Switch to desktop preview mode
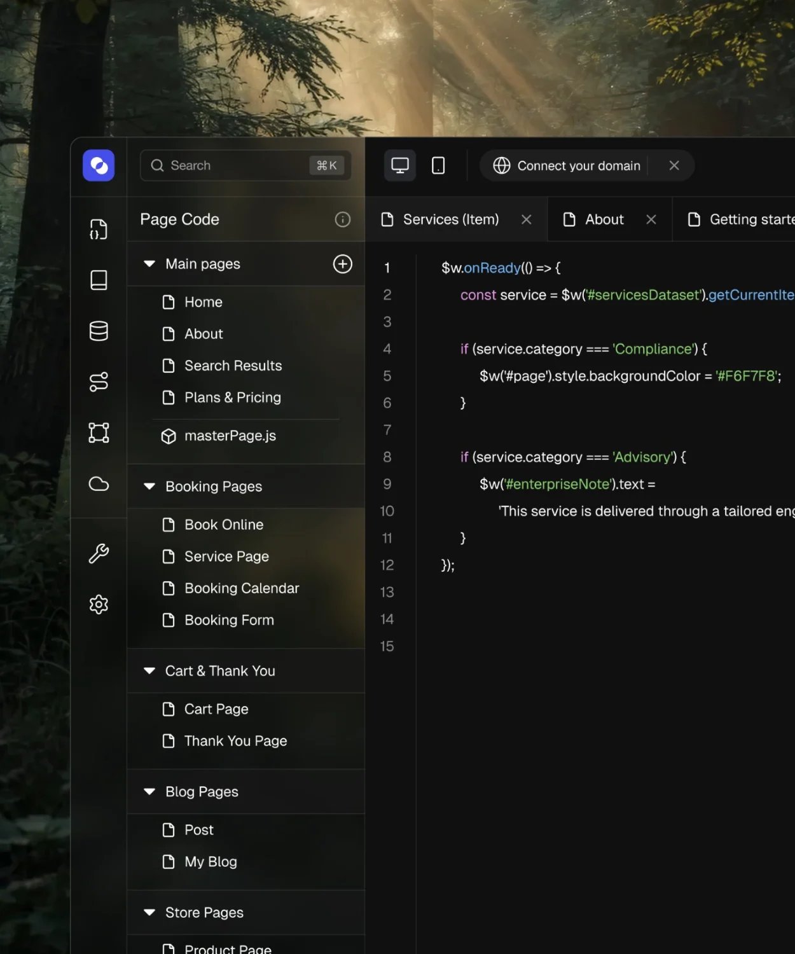The image size is (795, 954). click(400, 165)
